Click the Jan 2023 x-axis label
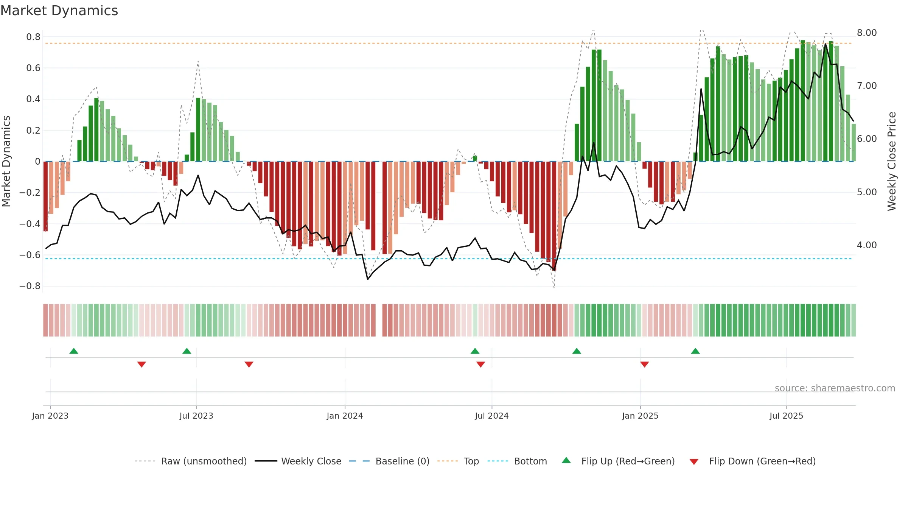This screenshot has width=908, height=511. [x=50, y=416]
